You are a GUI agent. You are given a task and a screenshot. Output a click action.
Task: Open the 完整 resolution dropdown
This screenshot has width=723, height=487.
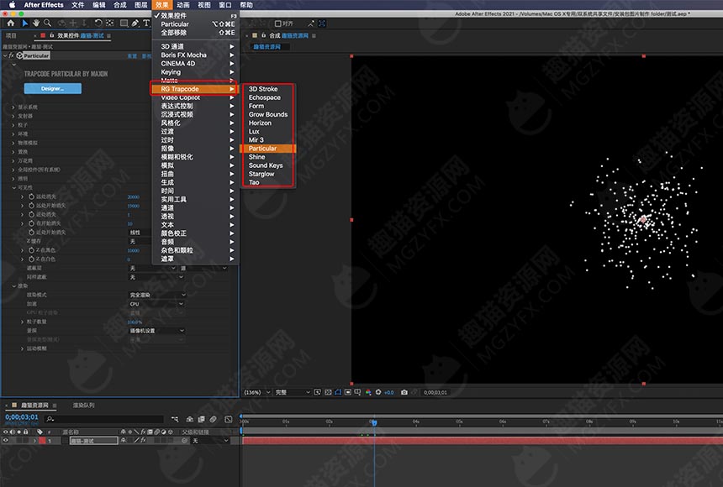pos(293,393)
